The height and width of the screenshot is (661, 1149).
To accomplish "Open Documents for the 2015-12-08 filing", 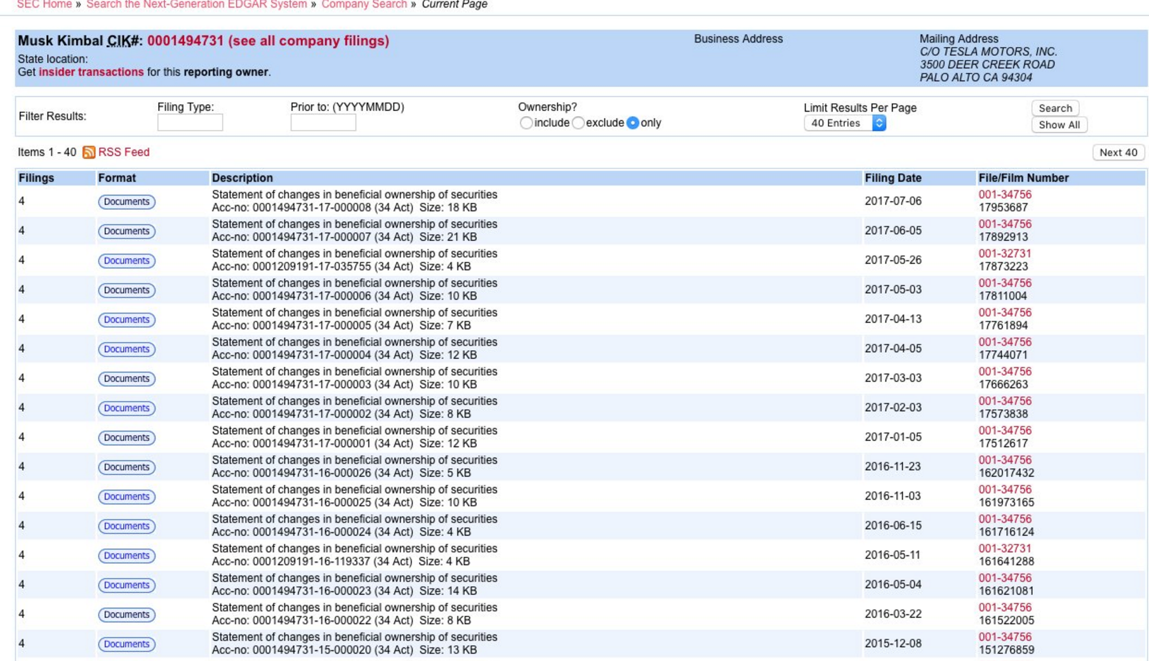I will click(x=126, y=644).
